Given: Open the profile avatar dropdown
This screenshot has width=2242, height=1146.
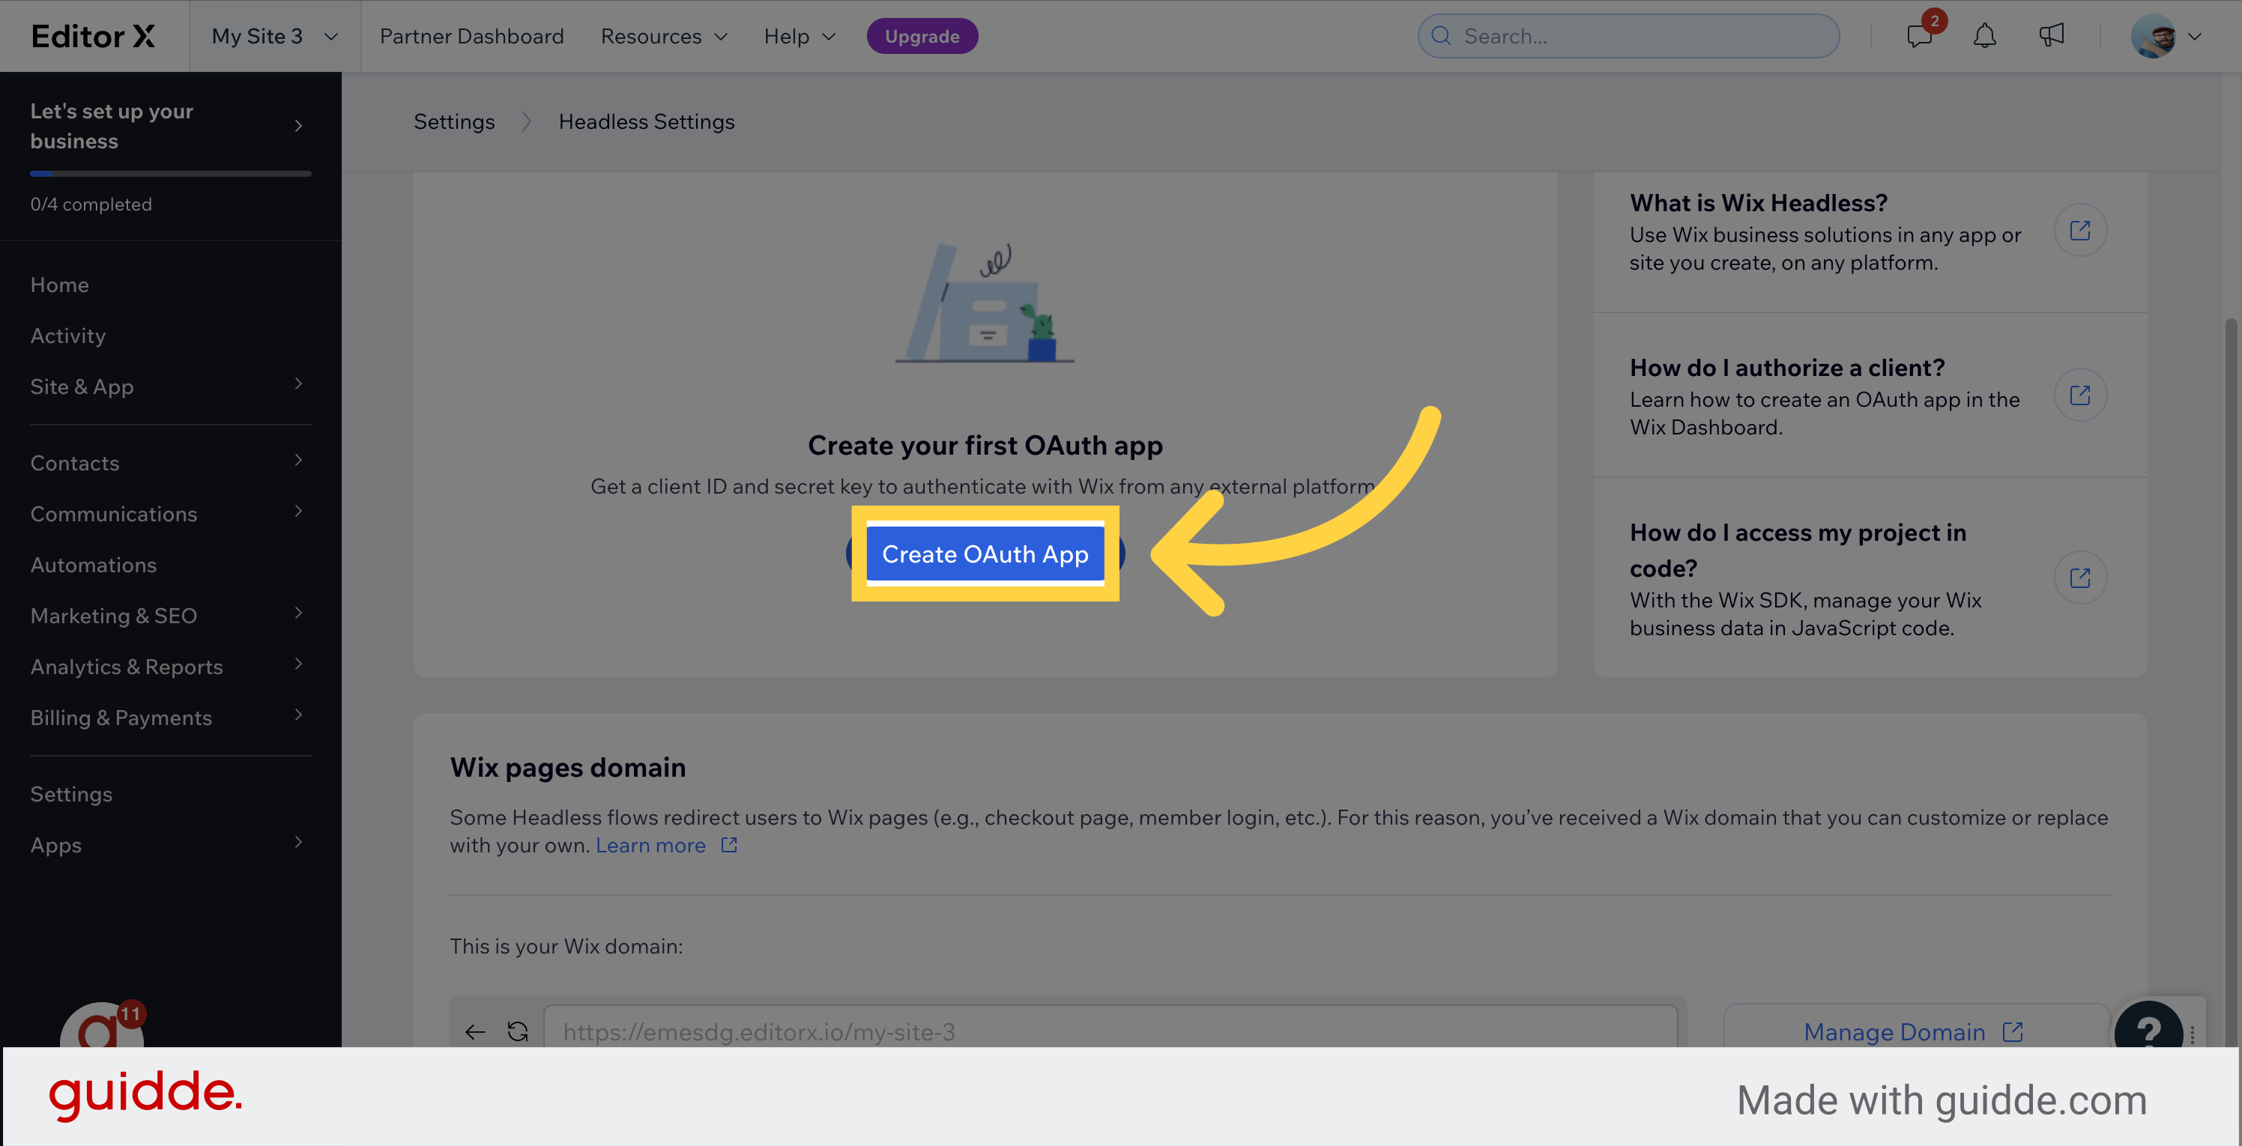Looking at the screenshot, I should click(x=2166, y=37).
